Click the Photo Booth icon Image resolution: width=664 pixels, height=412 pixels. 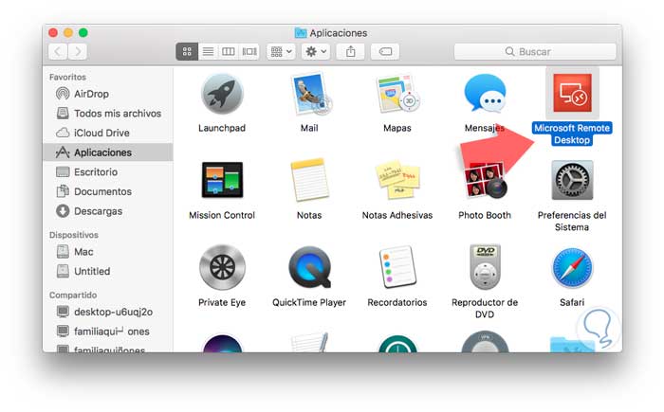pyautogui.click(x=486, y=181)
